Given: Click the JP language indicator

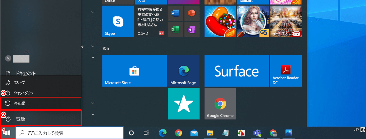Looking at the screenshot, I should 356,130.
